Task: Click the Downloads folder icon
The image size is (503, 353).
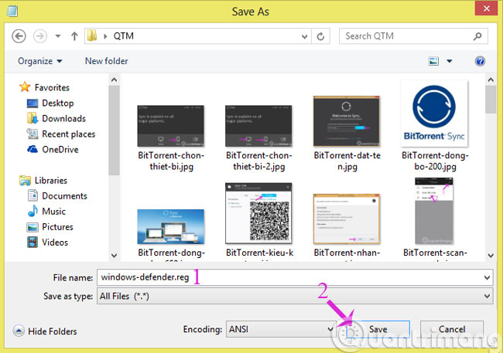Action: [33, 118]
